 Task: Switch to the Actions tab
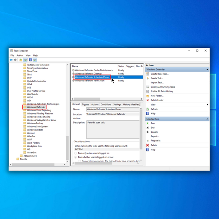pyautogui.click(x=95, y=104)
